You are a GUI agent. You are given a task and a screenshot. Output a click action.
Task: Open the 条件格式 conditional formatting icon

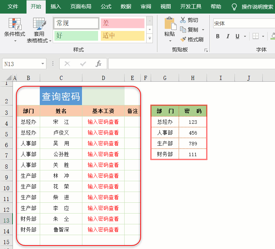click(x=15, y=24)
